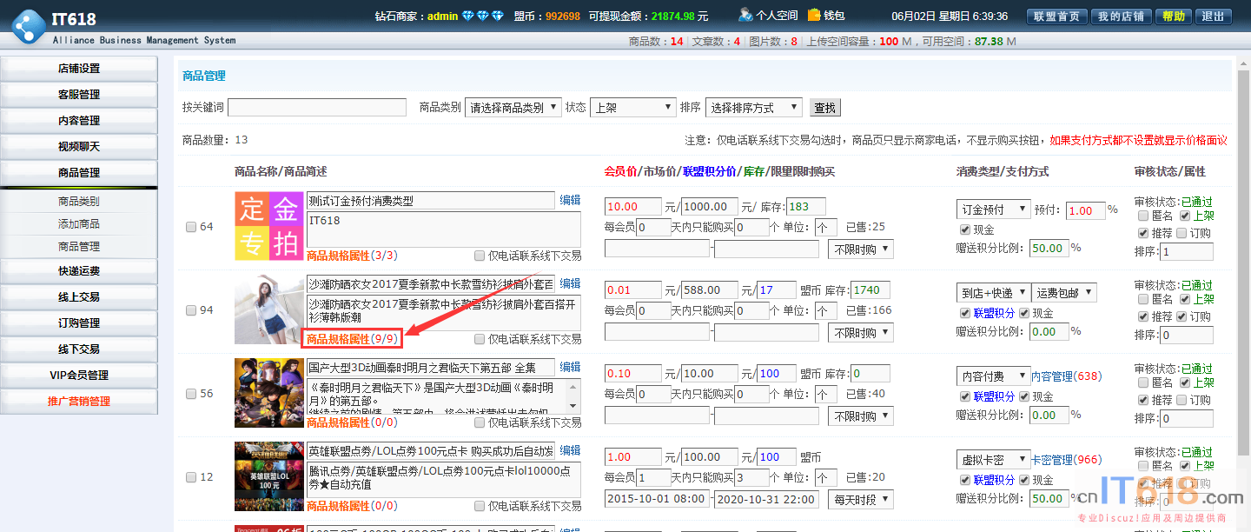Open 每天时段 time limit dropdown
1251x532 pixels.
click(860, 500)
